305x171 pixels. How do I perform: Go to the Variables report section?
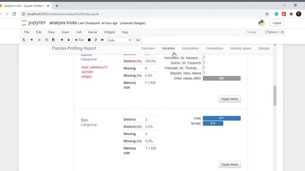[x=168, y=48]
